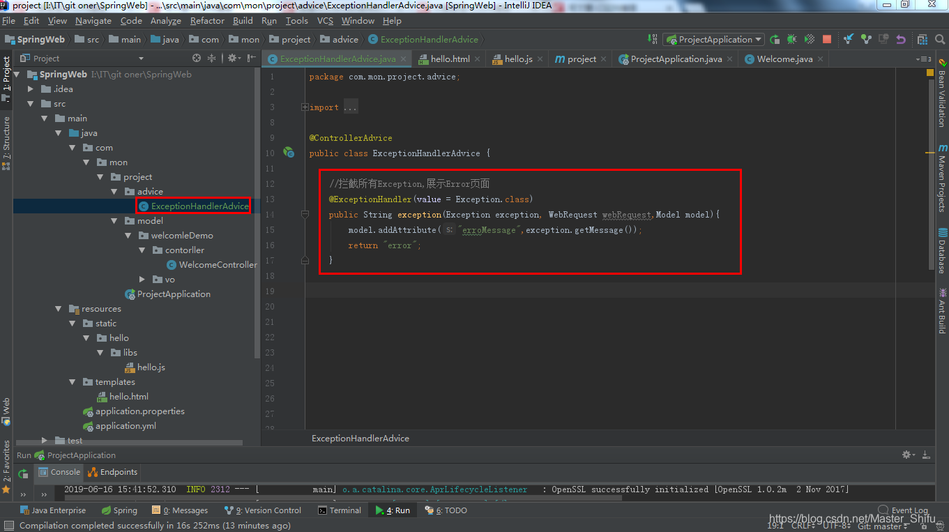Open Project Structure icon
949x532 pixels.
923,40
